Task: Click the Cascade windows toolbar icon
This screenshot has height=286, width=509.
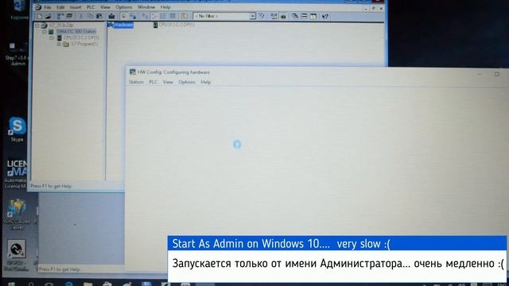Action: pos(295,16)
